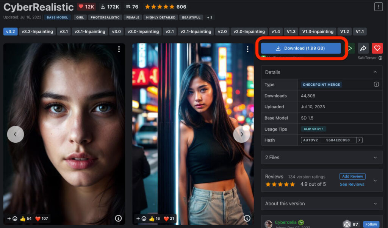
Task: Toggle heart reaction showing 107
Action: click(x=42, y=219)
